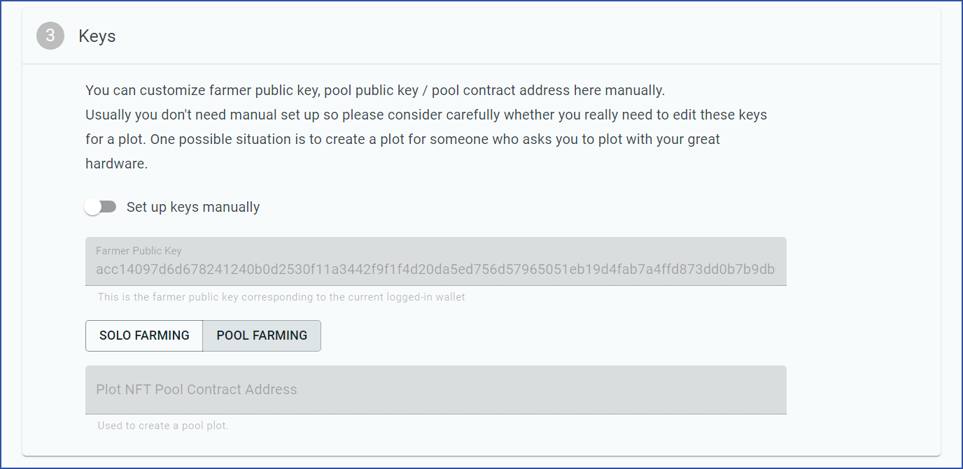This screenshot has width=963, height=469.
Task: Click the "Used to create a pool plot." hint
Action: pos(163,426)
